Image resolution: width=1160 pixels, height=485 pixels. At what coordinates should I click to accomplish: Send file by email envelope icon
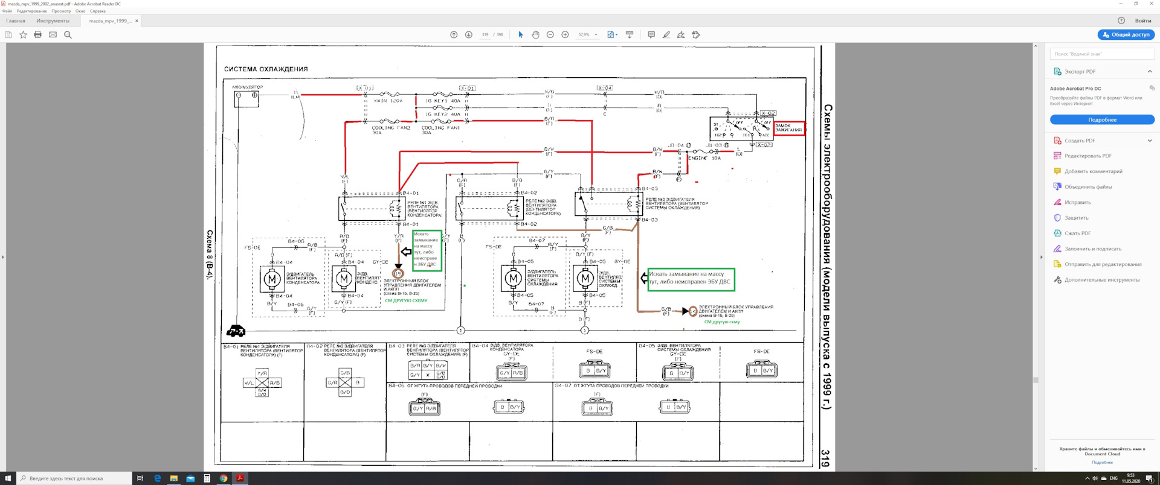pyautogui.click(x=53, y=35)
